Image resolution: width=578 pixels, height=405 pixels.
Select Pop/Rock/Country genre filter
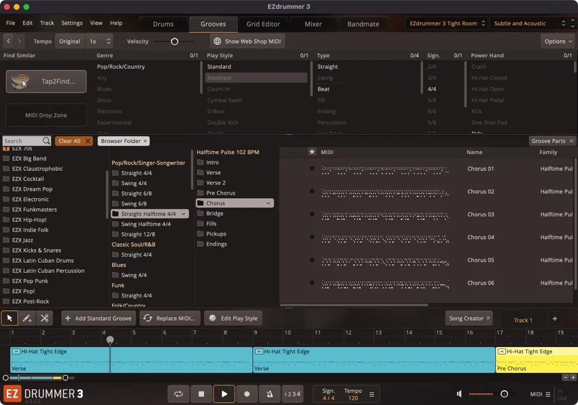(x=121, y=67)
